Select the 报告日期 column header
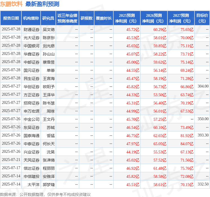 [x=11, y=18]
